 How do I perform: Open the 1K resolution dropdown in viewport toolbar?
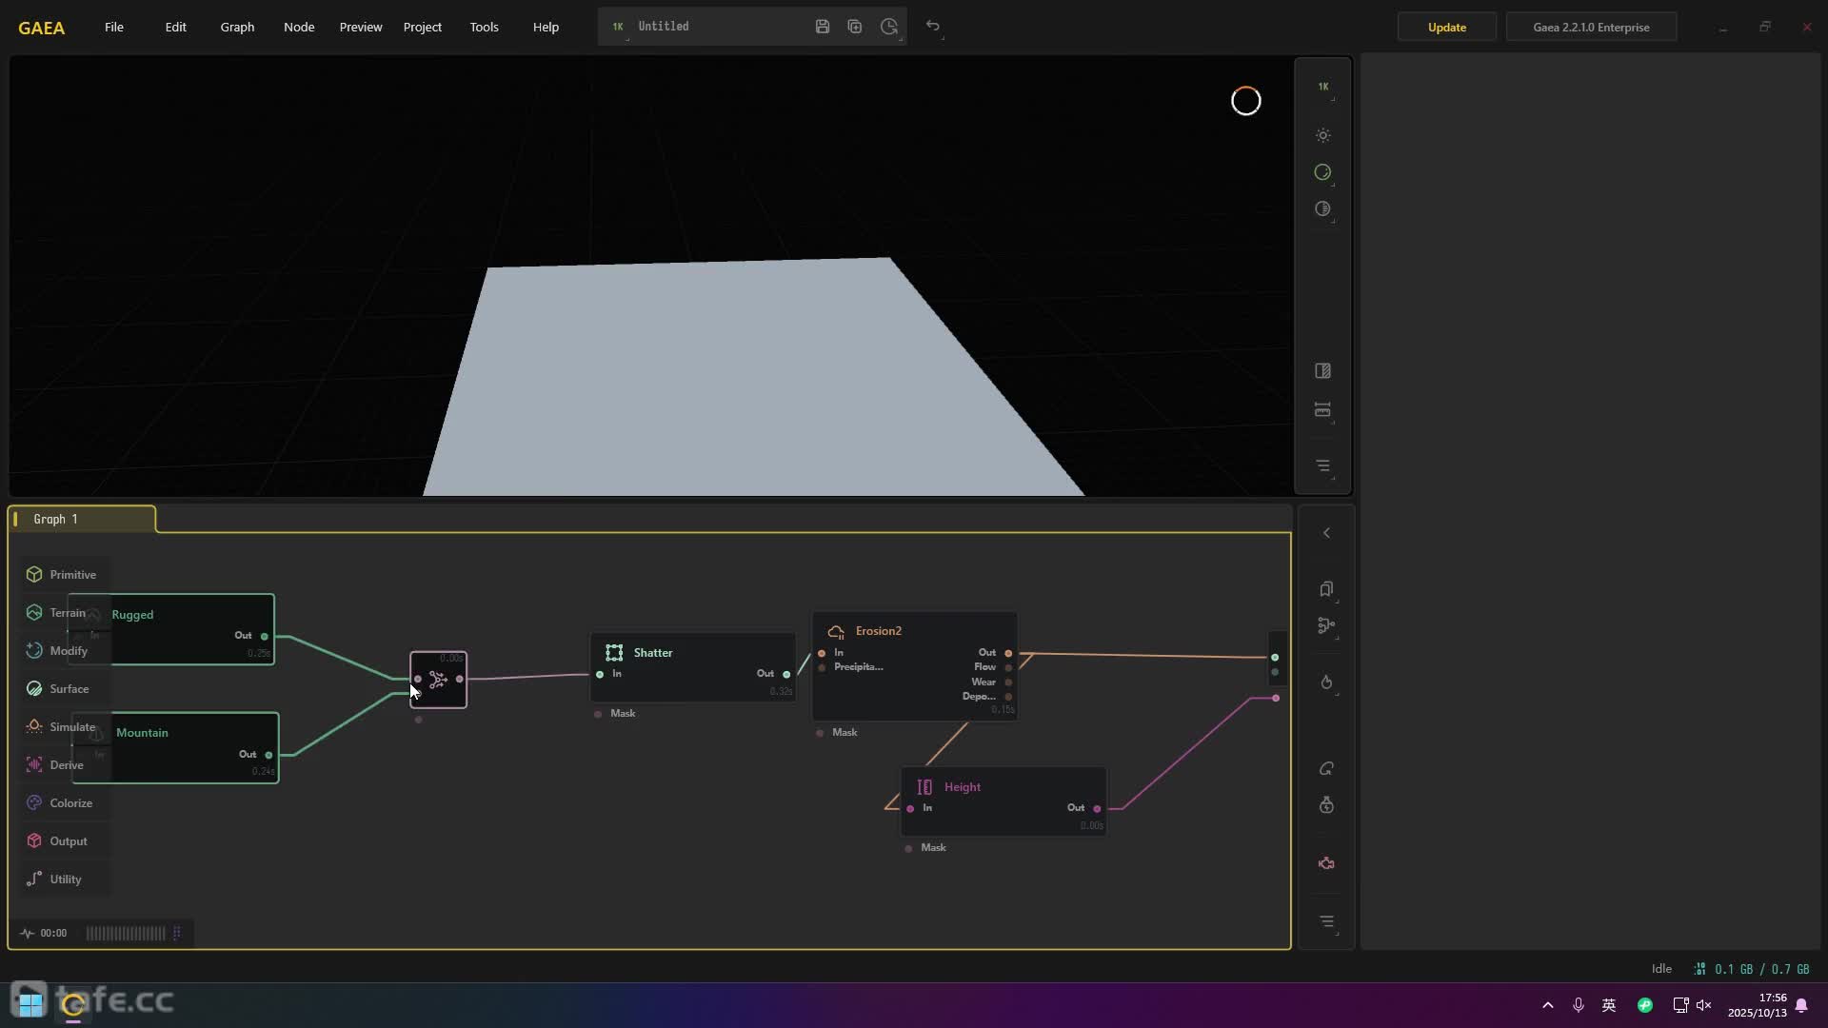[x=1322, y=87]
